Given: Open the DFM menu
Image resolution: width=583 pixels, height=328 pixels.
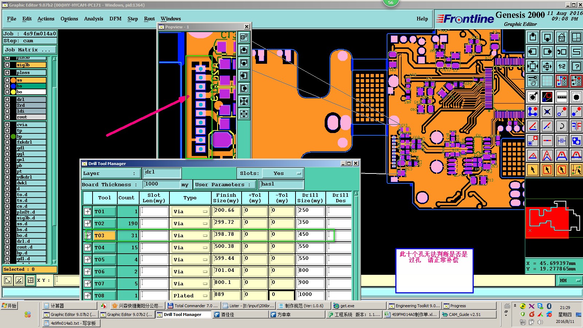Looking at the screenshot, I should (116, 19).
